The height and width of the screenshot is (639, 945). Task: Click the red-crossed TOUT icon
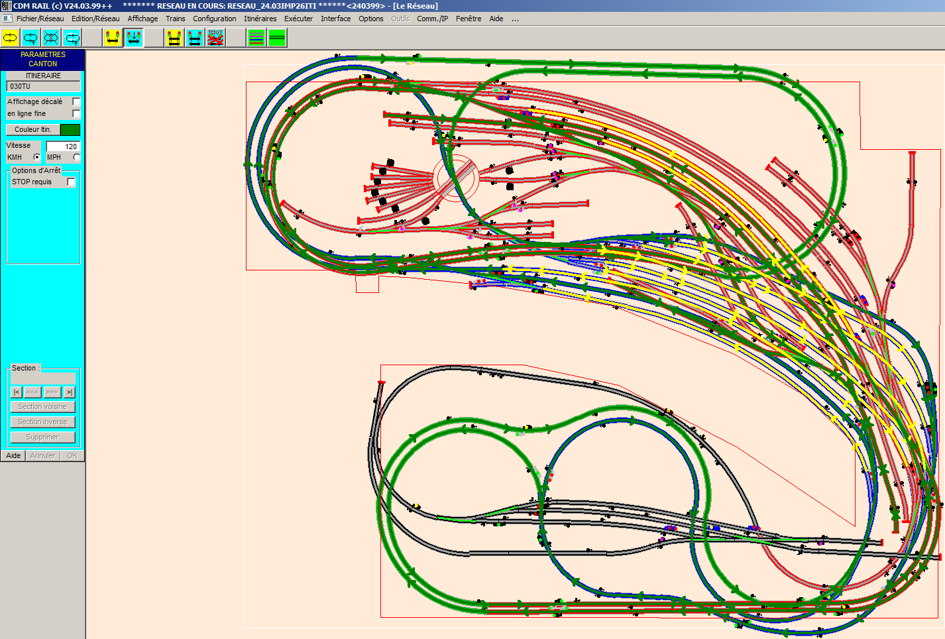point(215,38)
